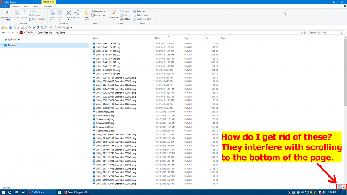Select file Screenshot (7).png
Image resolution: width=347 pixels, height=195 pixels.
(x=105, y=131)
